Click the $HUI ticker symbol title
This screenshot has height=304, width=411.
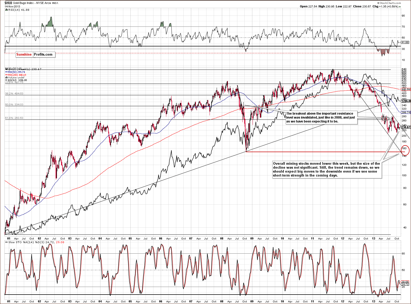pyautogui.click(x=8, y=3)
